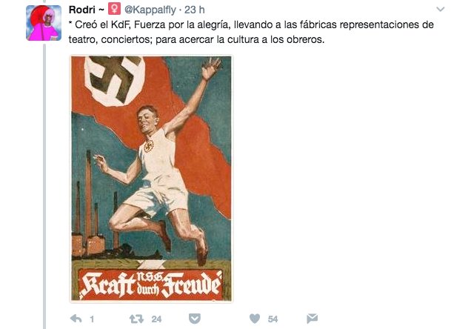Click the second line mentioning teatro, conciertos
This screenshot has height=329, width=471.
coord(196,39)
